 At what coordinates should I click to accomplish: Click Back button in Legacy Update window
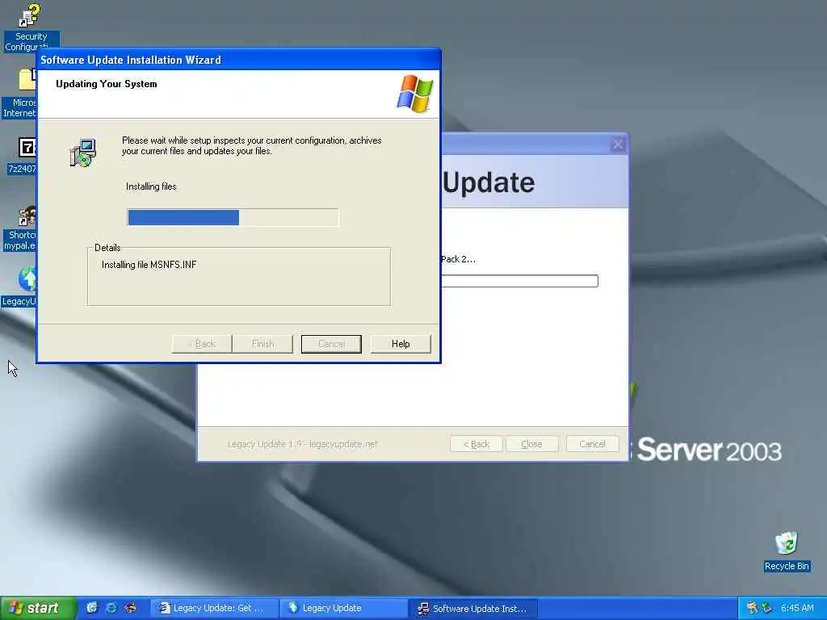[476, 444]
